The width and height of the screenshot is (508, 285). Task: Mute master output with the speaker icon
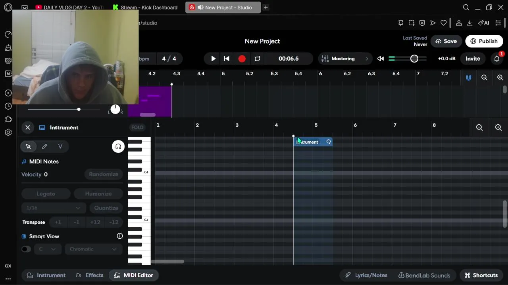(381, 59)
